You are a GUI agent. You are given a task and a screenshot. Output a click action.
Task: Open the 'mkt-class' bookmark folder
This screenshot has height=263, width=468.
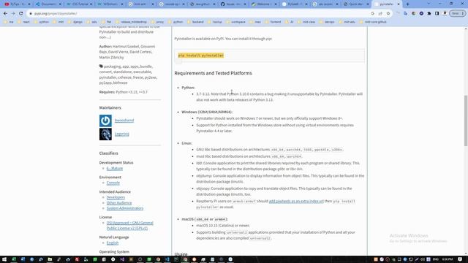click(x=306, y=22)
